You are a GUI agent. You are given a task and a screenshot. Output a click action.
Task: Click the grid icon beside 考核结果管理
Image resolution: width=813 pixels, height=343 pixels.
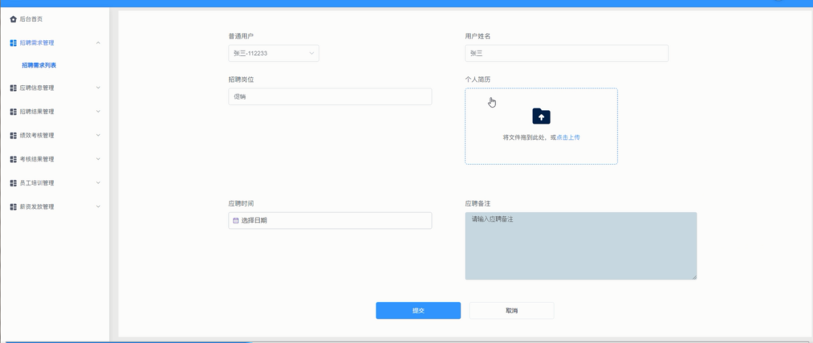click(x=13, y=159)
